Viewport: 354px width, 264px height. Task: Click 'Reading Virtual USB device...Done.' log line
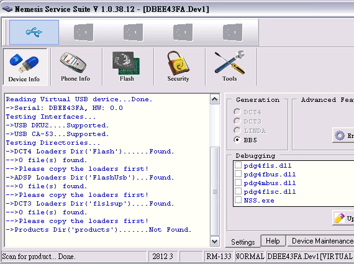[x=79, y=99]
